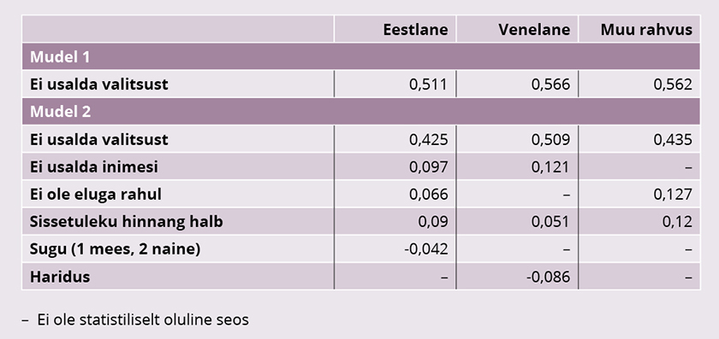This screenshot has width=719, height=339.
Task: Click the Sissetuleku hinnang halb label
Action: point(126,222)
